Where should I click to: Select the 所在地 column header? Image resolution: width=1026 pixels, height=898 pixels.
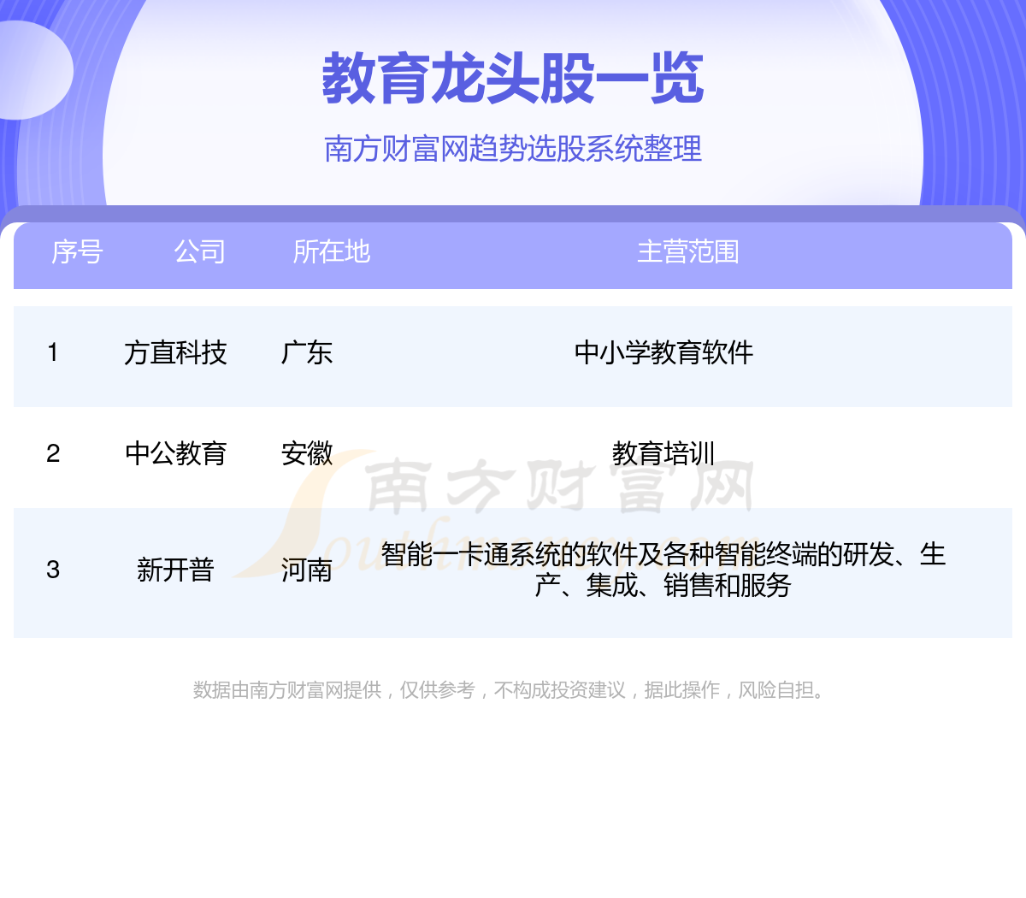click(x=332, y=251)
